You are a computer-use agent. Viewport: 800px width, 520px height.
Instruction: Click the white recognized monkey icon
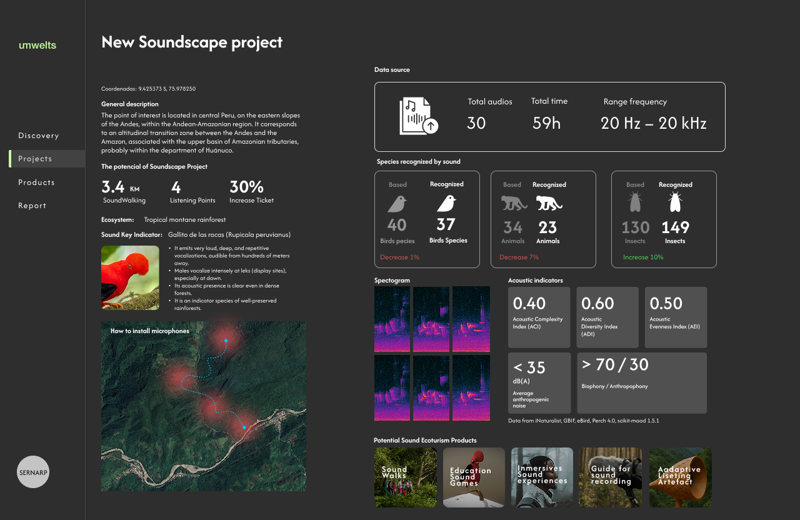point(549,203)
